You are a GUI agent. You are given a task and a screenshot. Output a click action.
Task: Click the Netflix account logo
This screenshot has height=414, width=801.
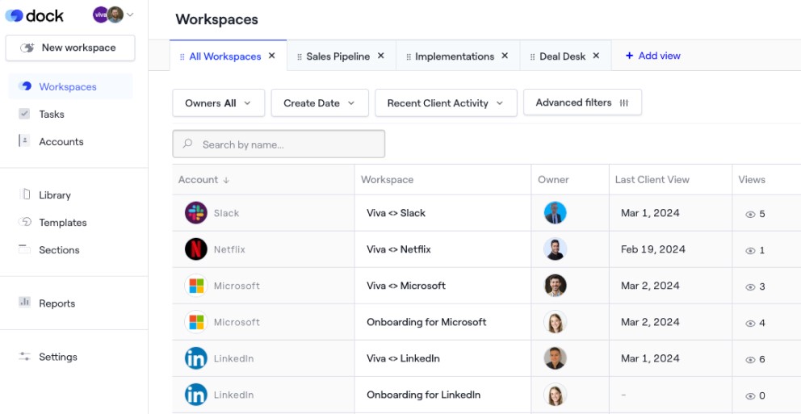[195, 249]
